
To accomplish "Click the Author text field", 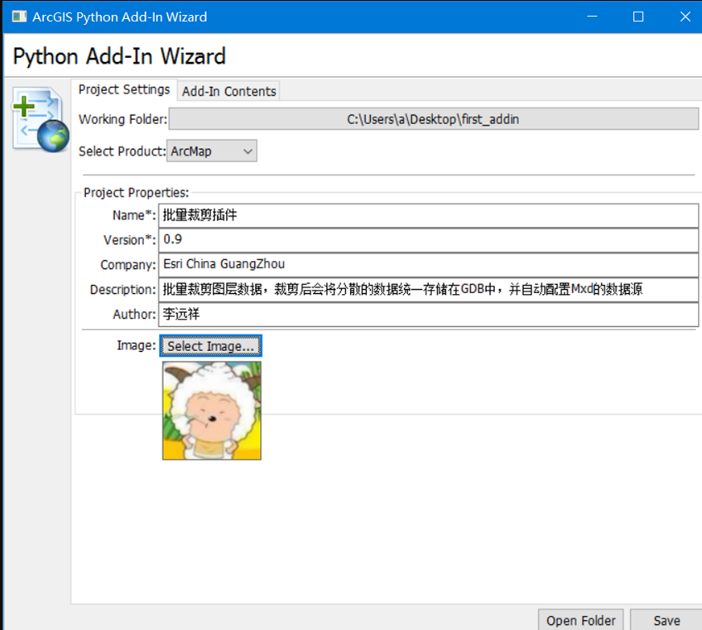I will tap(429, 315).
